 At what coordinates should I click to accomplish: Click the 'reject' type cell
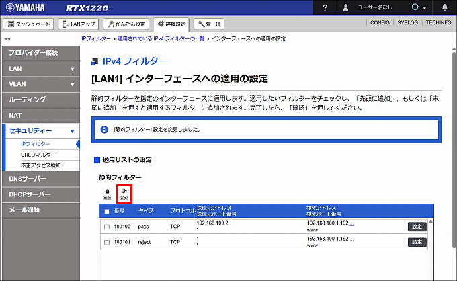tap(144, 242)
